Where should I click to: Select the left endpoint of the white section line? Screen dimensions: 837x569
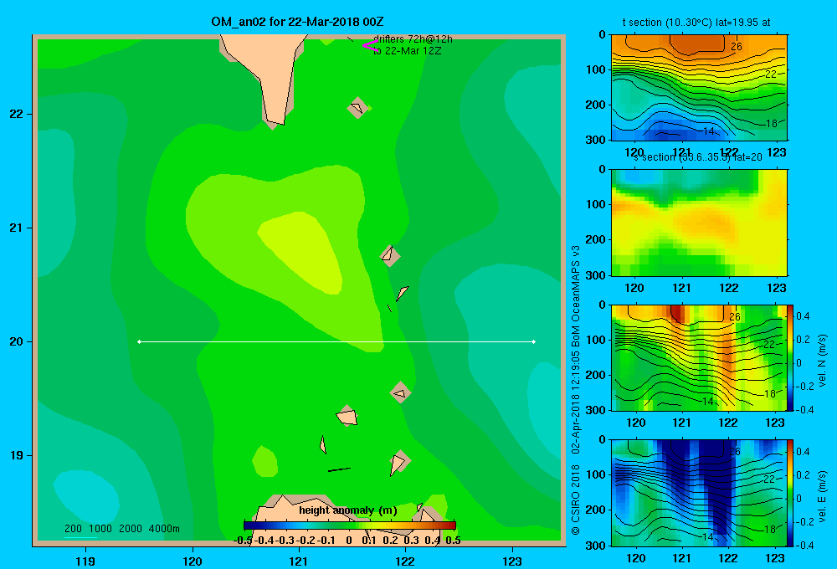[x=139, y=341]
